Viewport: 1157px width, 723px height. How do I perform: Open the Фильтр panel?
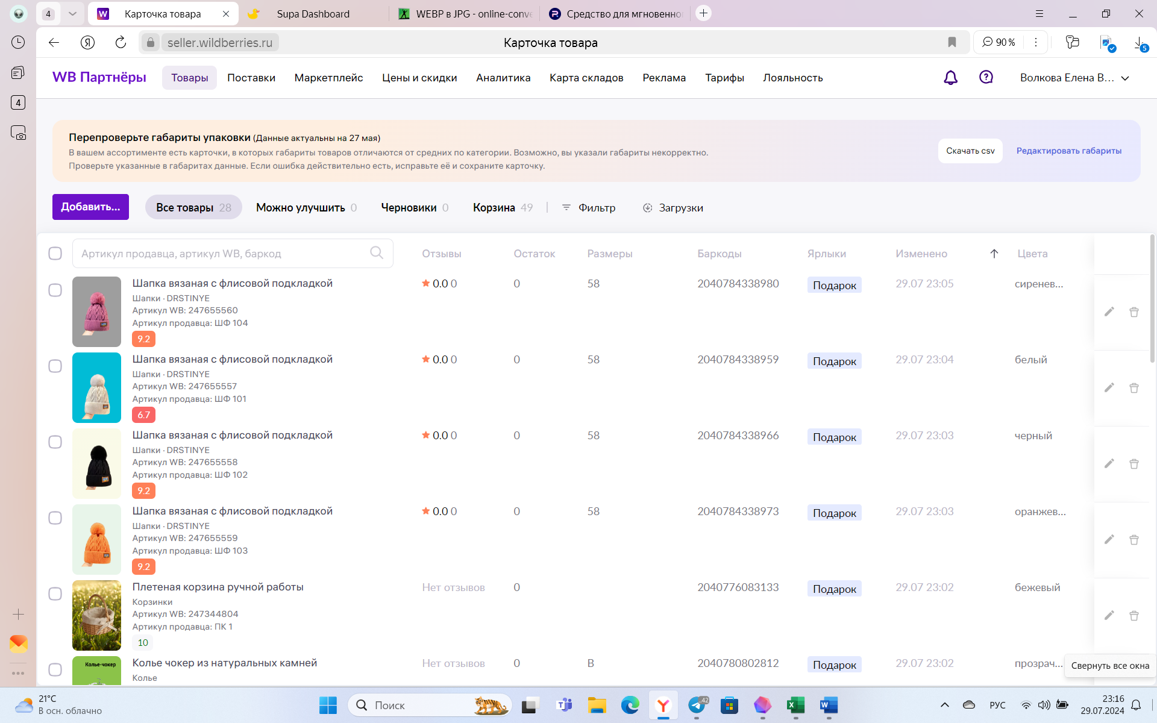click(589, 207)
